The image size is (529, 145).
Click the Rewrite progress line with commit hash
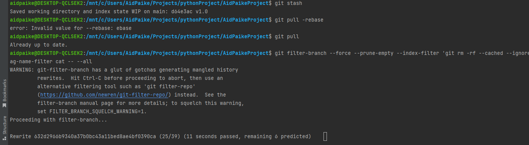161,136
